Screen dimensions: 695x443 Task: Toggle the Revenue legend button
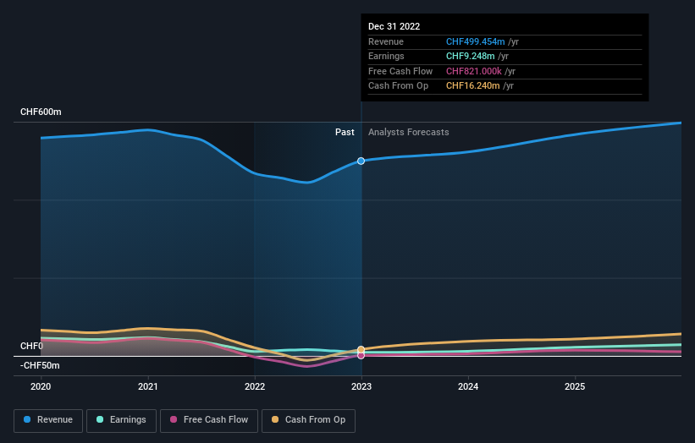48,420
